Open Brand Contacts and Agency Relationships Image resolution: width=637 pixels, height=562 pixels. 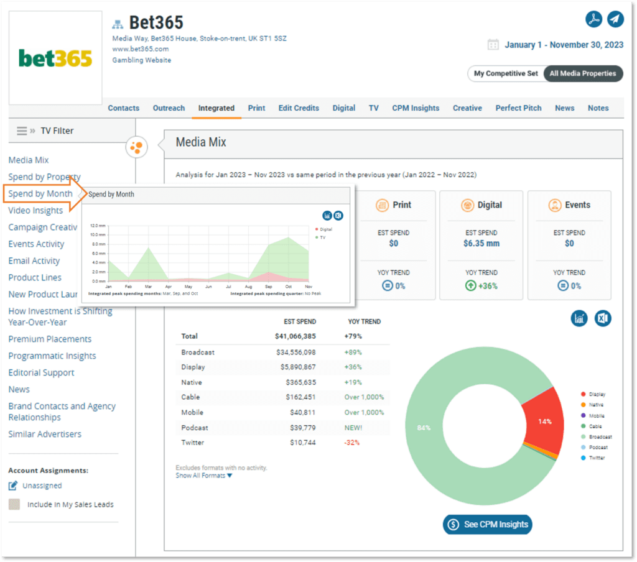[x=62, y=412]
